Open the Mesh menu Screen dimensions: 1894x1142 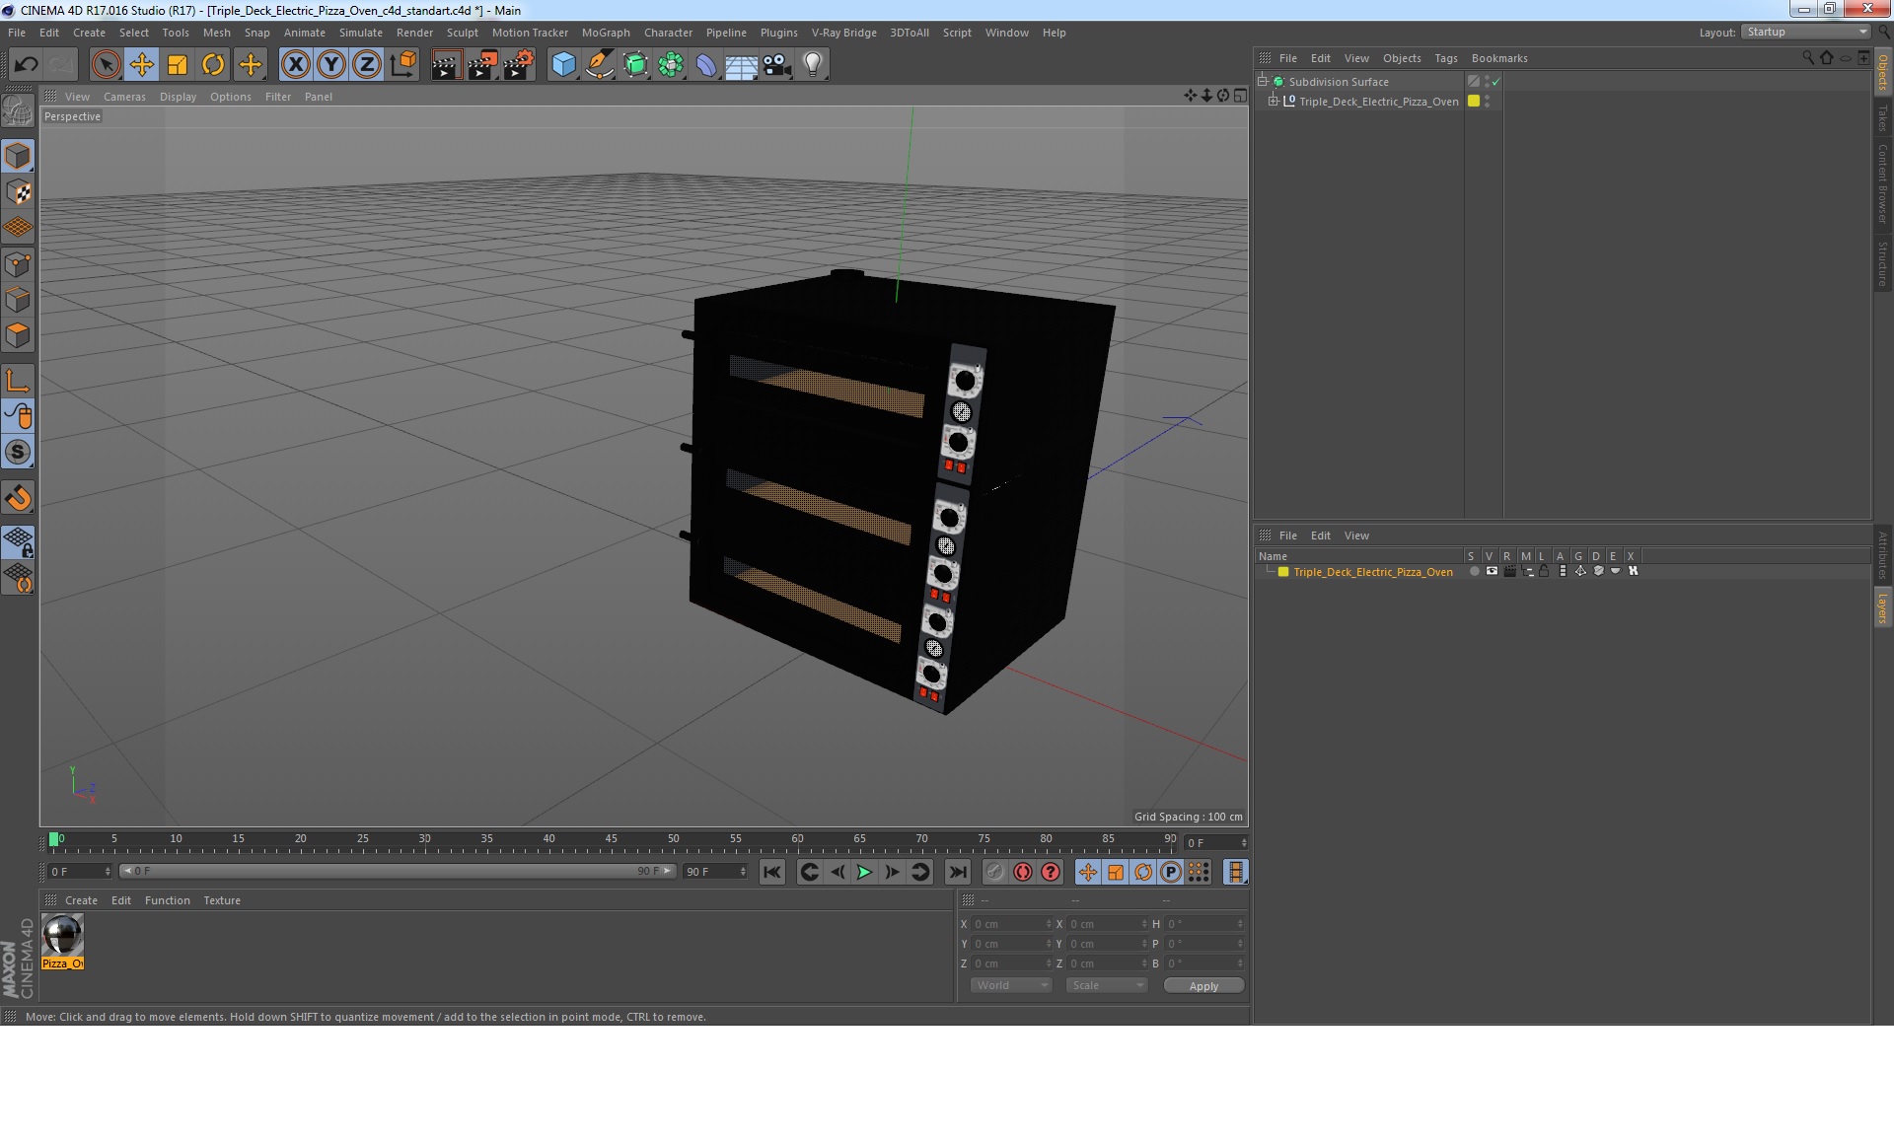click(x=216, y=33)
